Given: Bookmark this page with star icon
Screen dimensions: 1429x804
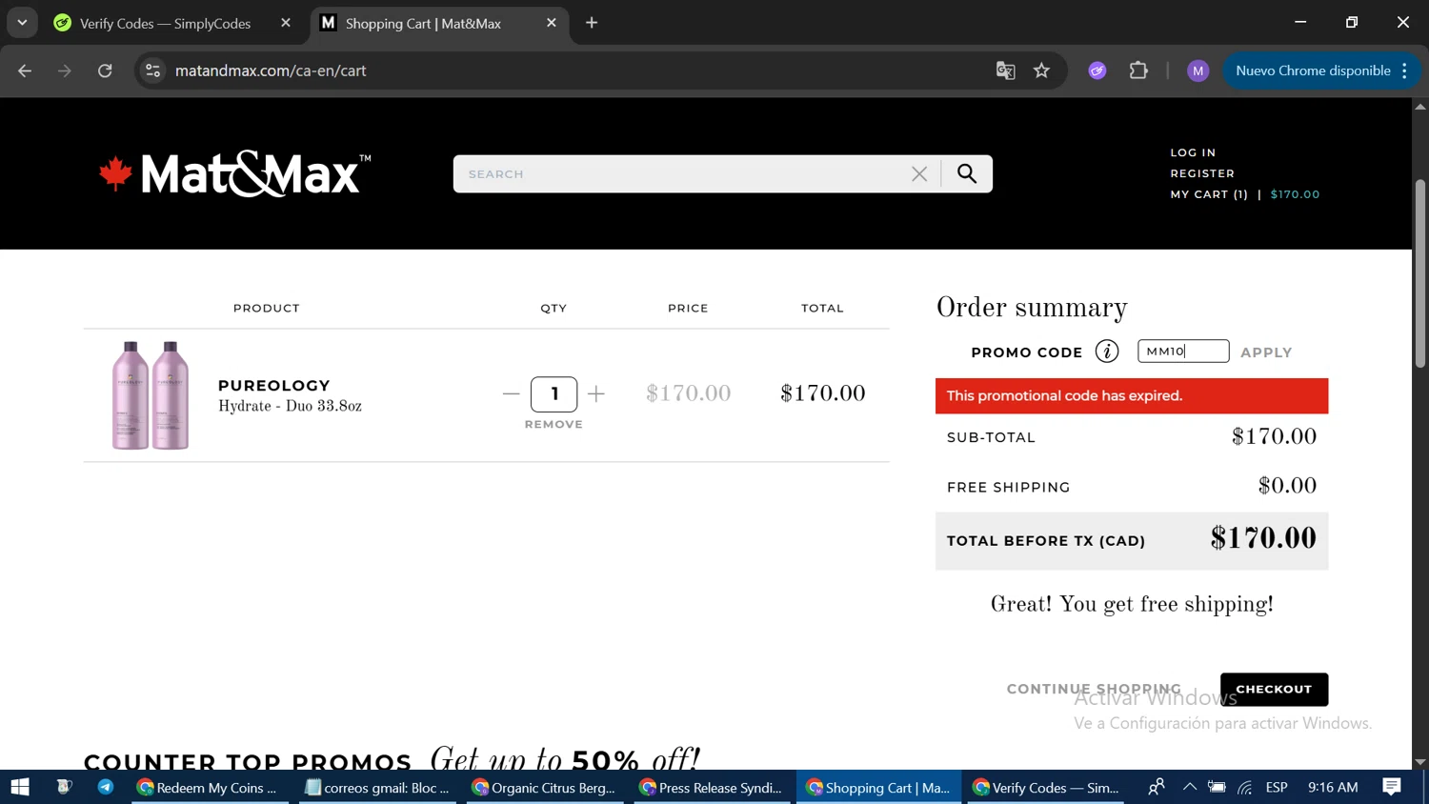Looking at the screenshot, I should click(x=1042, y=70).
